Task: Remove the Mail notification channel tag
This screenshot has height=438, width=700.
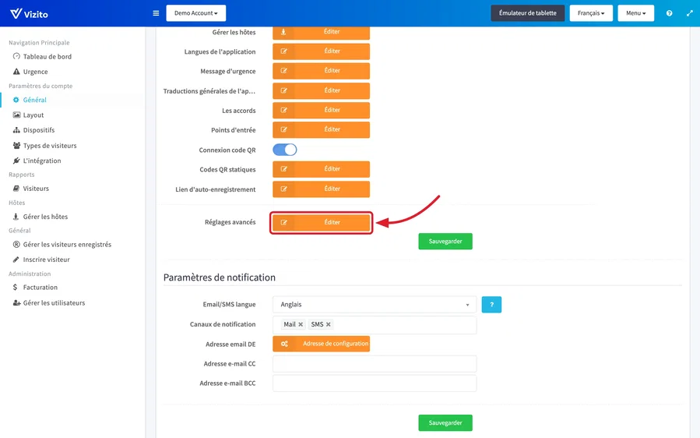Action: [x=301, y=324]
